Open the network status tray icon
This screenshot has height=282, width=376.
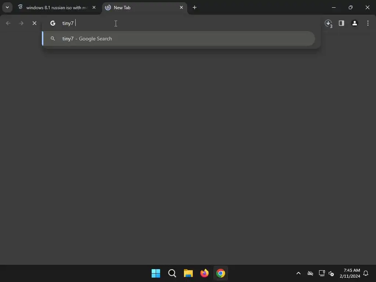(x=322, y=273)
